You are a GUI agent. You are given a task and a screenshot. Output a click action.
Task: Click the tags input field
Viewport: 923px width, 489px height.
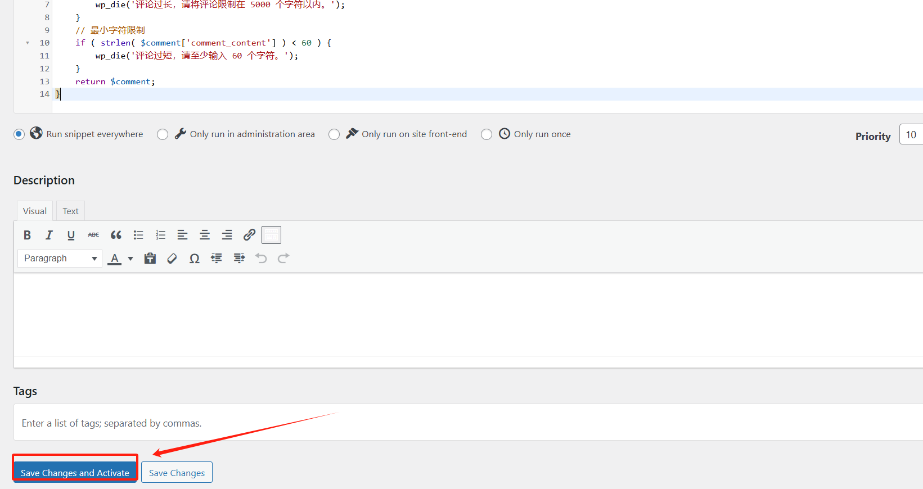point(468,422)
